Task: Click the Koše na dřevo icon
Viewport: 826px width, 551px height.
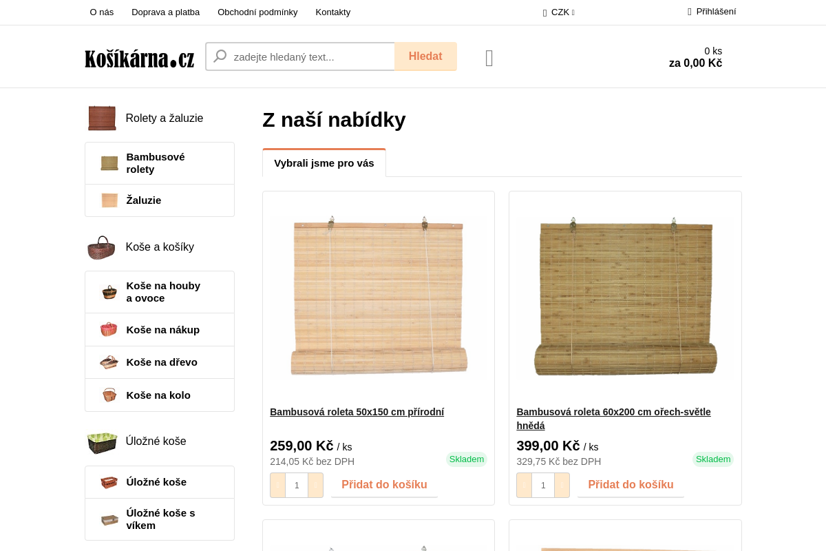Action: pyautogui.click(x=109, y=362)
